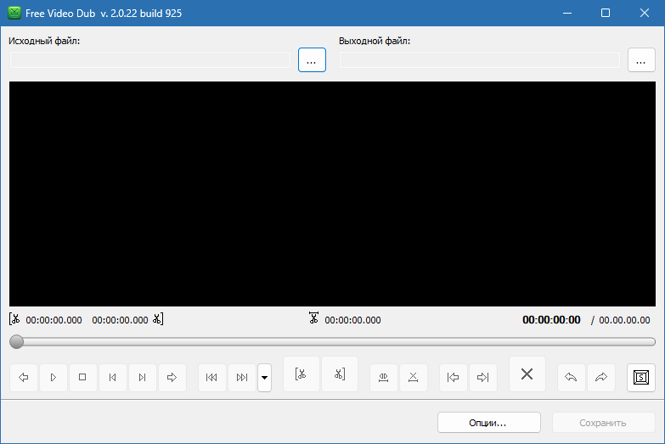Click the timeline slider thumb
The width and height of the screenshot is (665, 444).
click(16, 342)
